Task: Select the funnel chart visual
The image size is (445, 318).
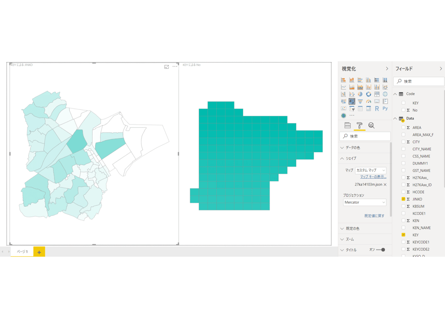Action: coord(360,101)
